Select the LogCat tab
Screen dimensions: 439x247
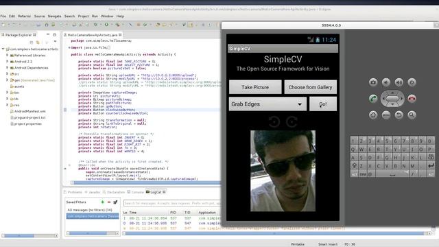156,192
